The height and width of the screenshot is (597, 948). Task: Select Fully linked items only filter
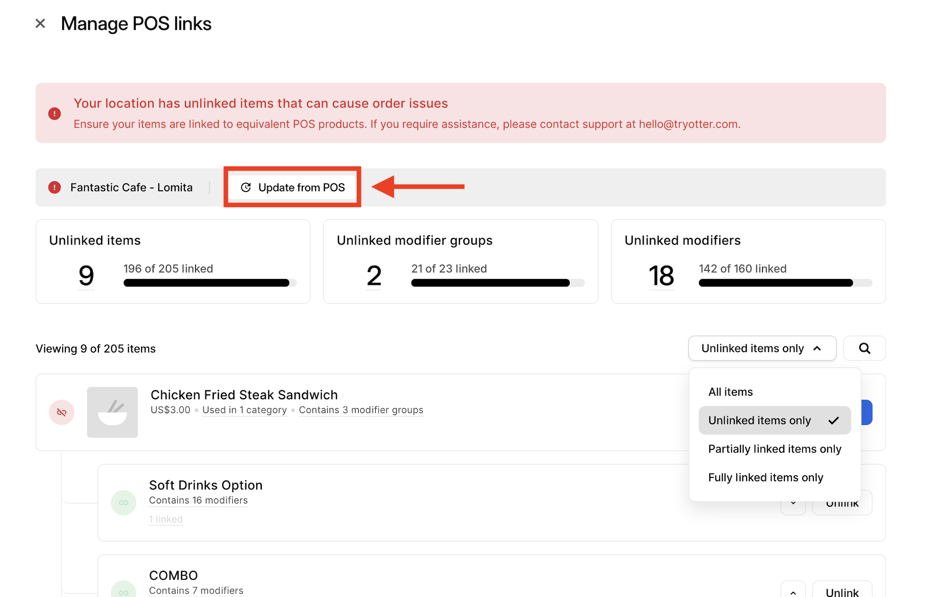tap(765, 477)
